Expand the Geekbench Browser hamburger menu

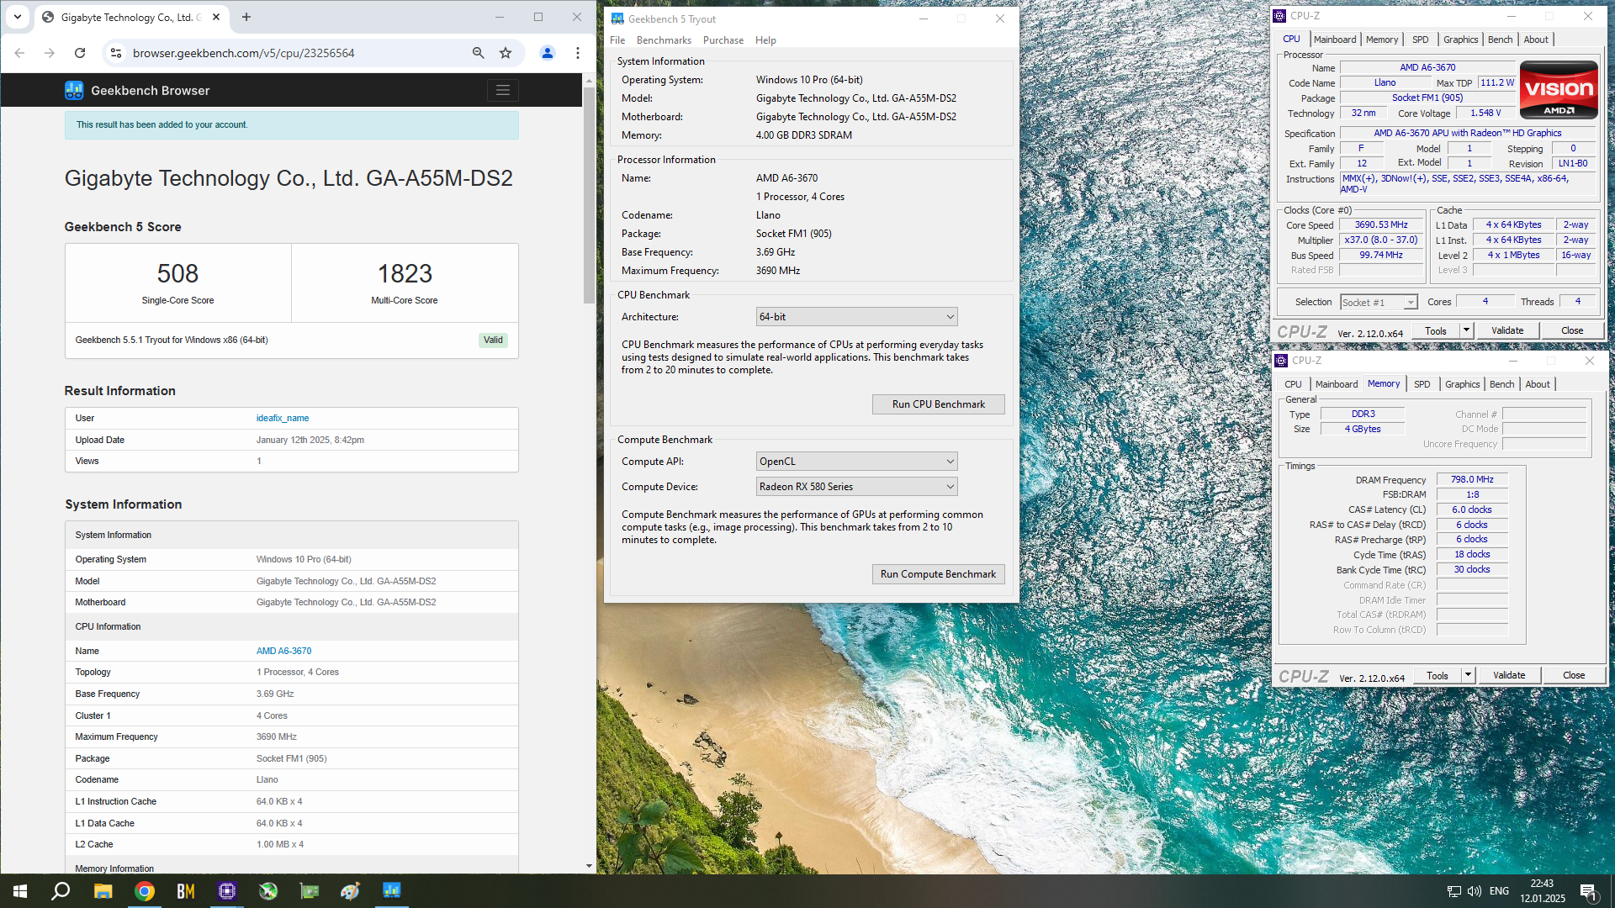(x=502, y=90)
